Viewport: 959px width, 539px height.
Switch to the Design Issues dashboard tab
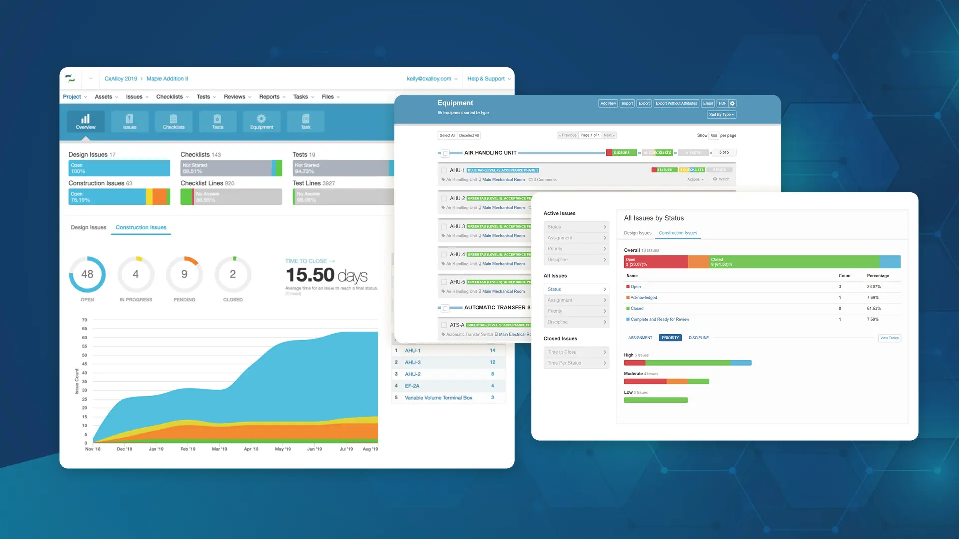click(x=88, y=227)
